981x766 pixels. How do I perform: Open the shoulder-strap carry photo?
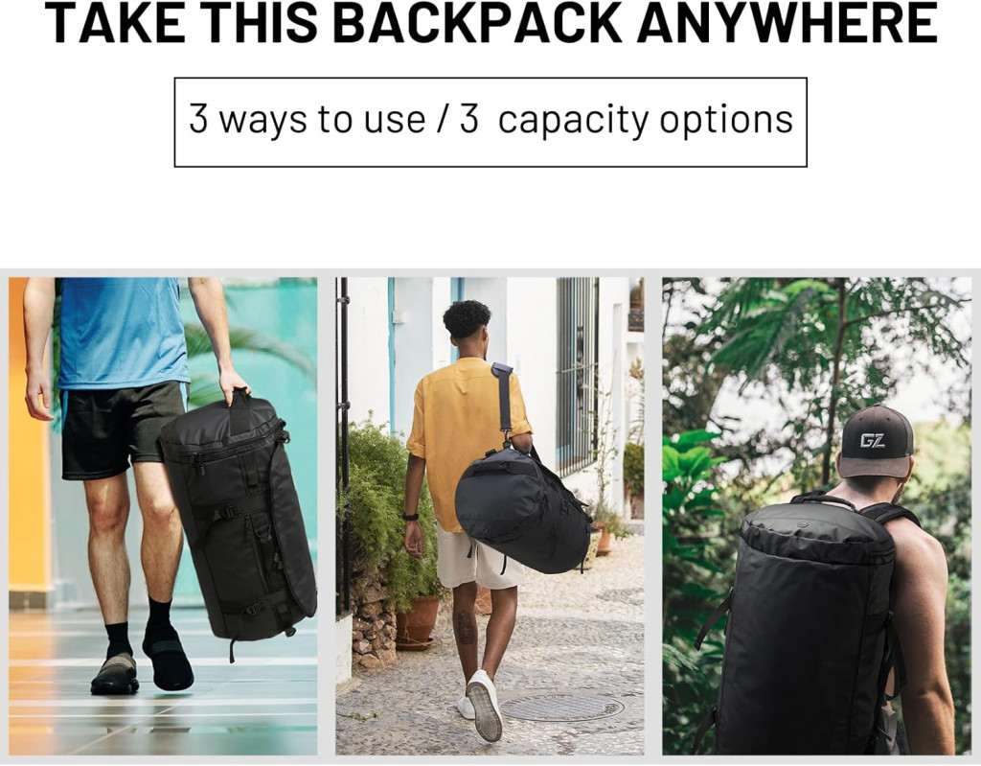tap(490, 516)
